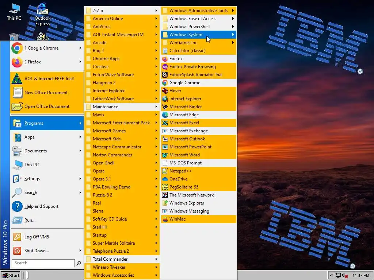374x280 pixels.
Task: Click the Shut Down power icon
Action: [17, 251]
